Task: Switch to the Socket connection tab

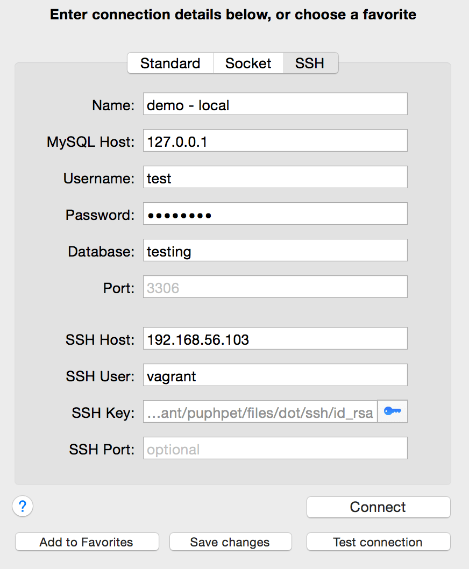Action: [248, 63]
